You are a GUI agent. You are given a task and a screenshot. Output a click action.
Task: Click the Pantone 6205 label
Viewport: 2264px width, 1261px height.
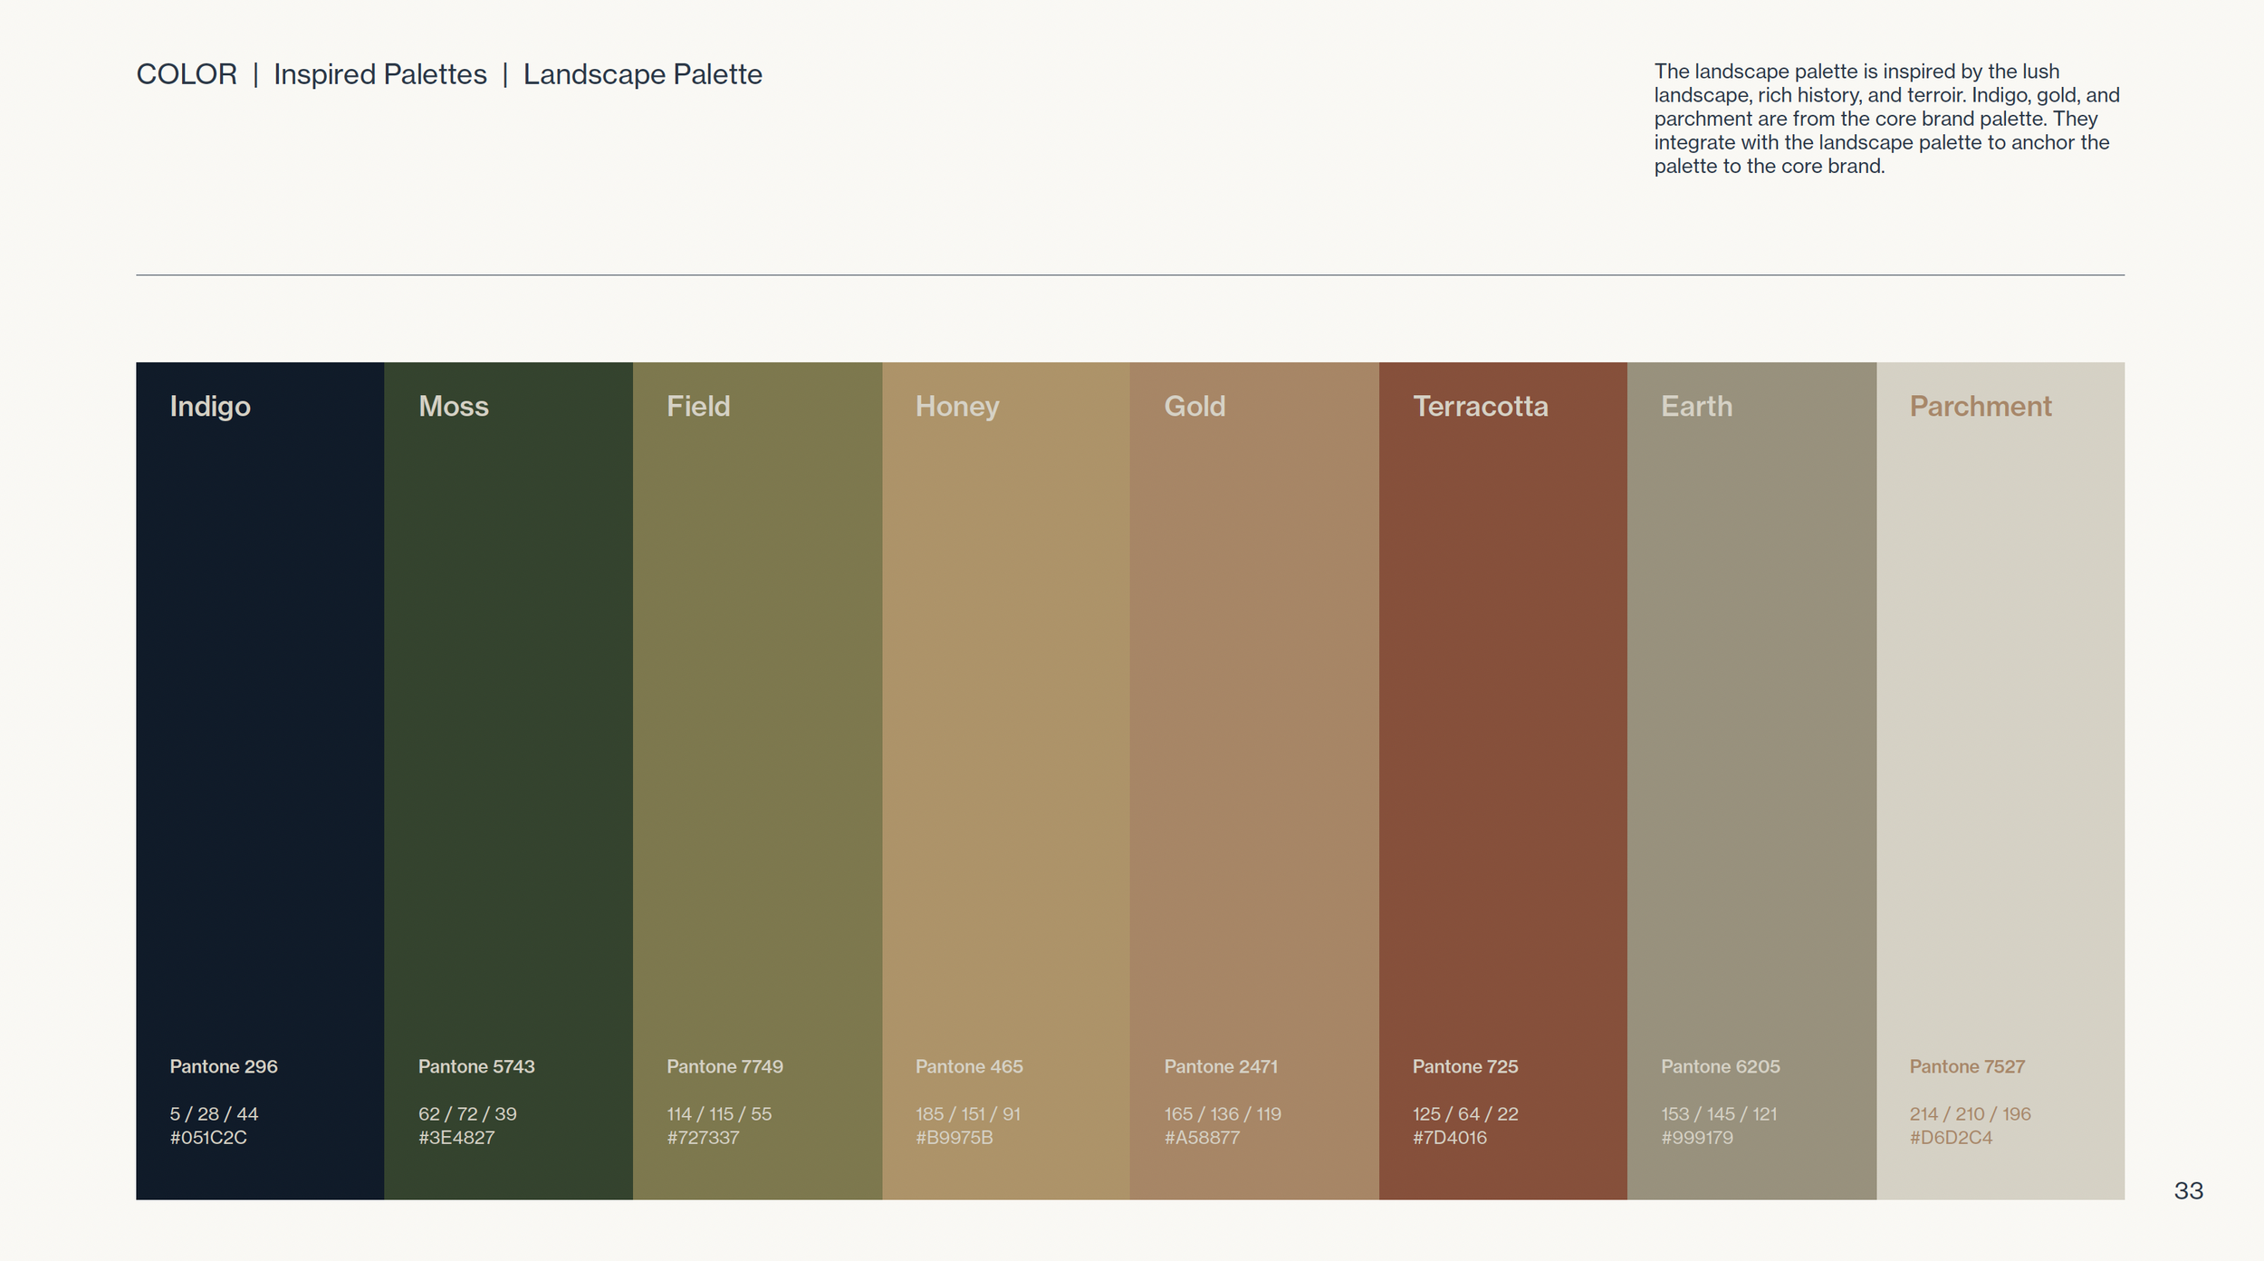click(x=1720, y=1067)
